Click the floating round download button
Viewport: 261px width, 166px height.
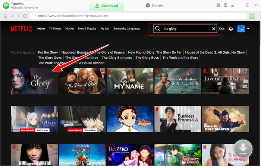click(x=243, y=149)
